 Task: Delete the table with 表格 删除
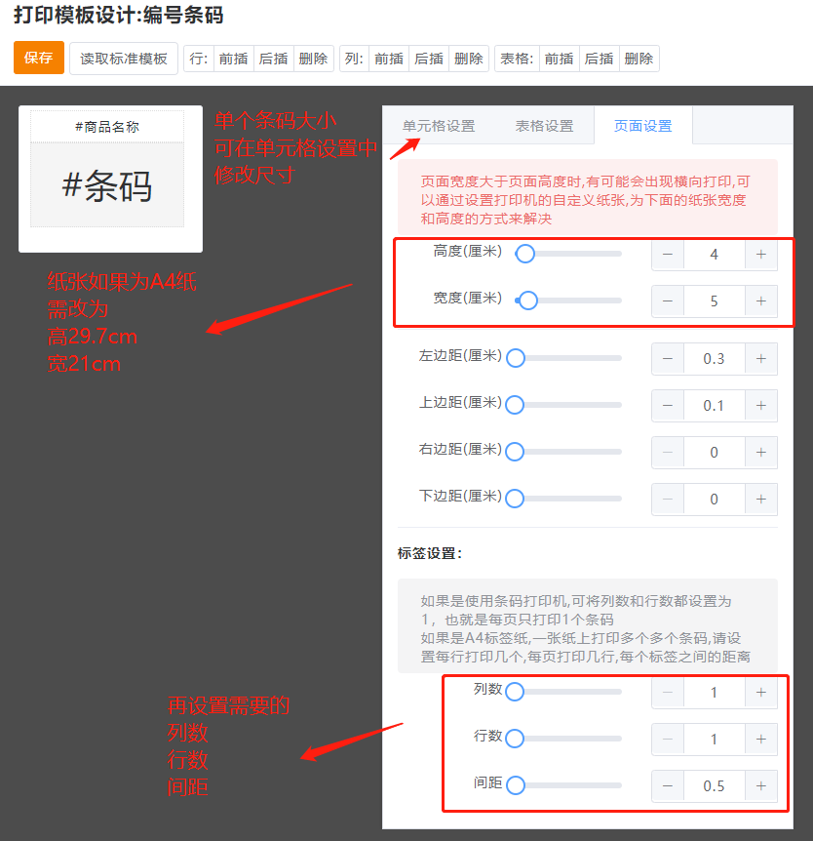pos(639,59)
